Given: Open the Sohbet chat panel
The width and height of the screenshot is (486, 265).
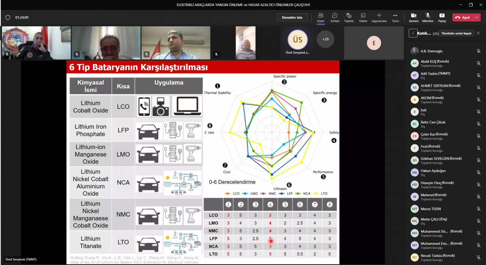Looking at the screenshot, I should pyautogui.click(x=335, y=17).
